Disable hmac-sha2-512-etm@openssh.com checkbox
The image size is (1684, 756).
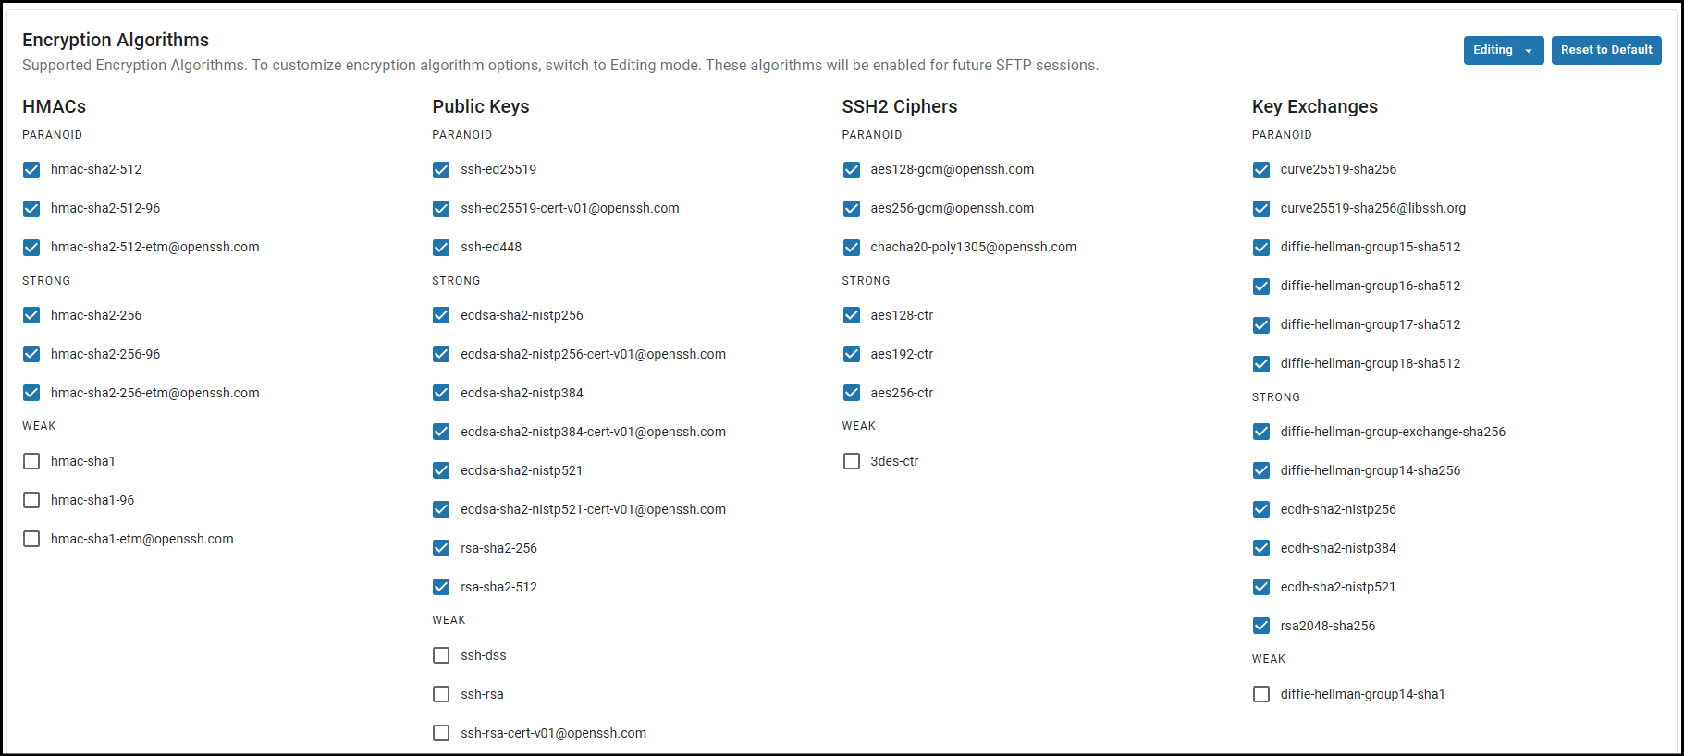(x=31, y=248)
